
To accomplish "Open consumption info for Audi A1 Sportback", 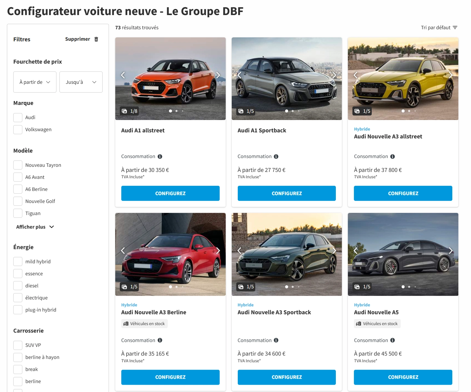I will tap(276, 156).
